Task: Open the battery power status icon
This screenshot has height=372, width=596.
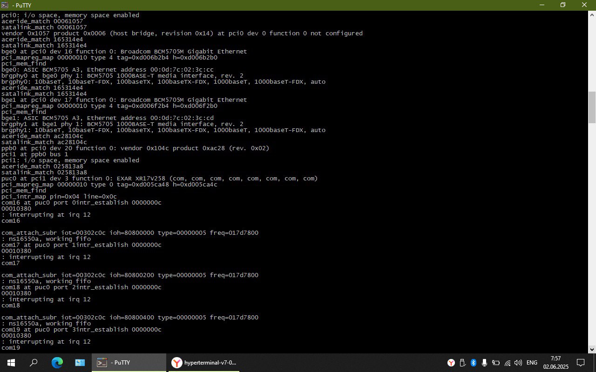Action: pyautogui.click(x=496, y=363)
